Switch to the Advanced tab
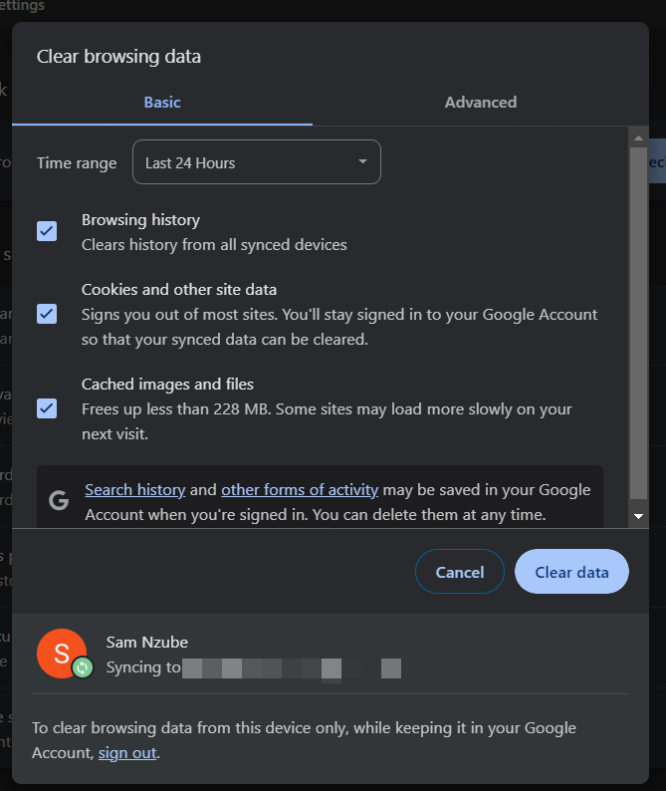The height and width of the screenshot is (791, 666). (x=481, y=102)
